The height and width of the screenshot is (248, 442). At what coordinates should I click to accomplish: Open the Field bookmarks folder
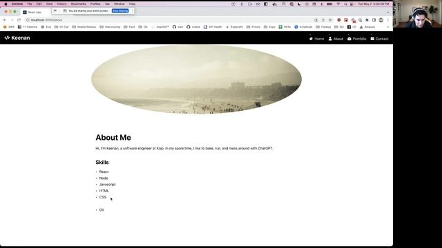129,27
